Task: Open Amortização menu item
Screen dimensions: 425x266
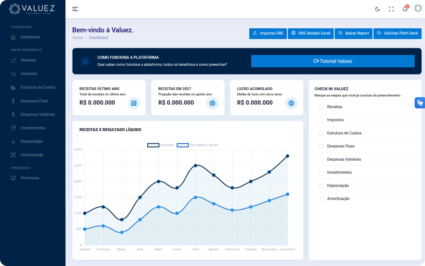Action: point(33,155)
